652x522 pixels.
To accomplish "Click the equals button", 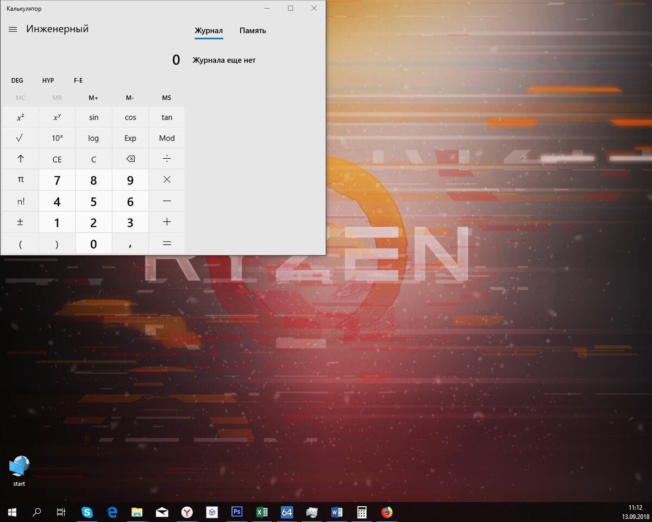I will pyautogui.click(x=167, y=244).
